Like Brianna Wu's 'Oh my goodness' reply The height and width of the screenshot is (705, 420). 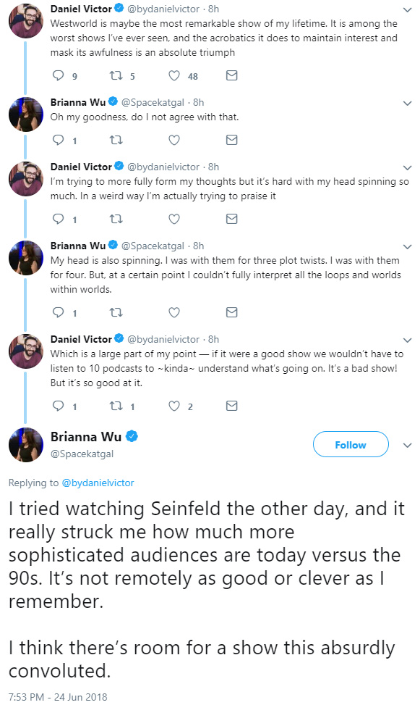(x=174, y=140)
